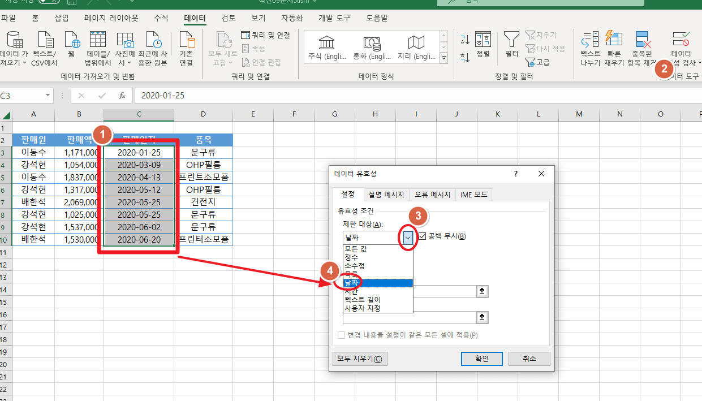
Task: Enable 변경 내용을 같은 셀에 적용
Action: point(342,335)
